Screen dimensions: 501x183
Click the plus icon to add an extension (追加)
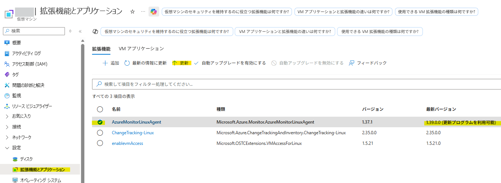click(x=105, y=63)
